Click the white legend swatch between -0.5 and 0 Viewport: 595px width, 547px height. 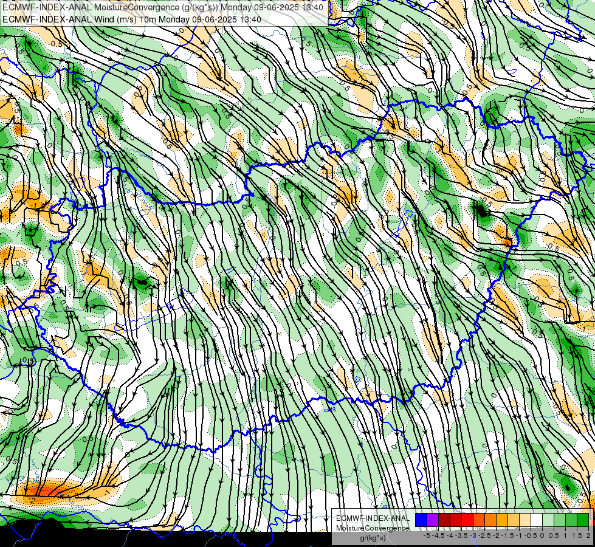537,520
